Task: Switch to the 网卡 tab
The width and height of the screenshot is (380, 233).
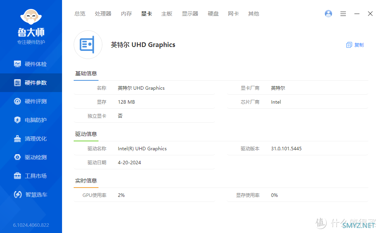Action: [x=233, y=14]
